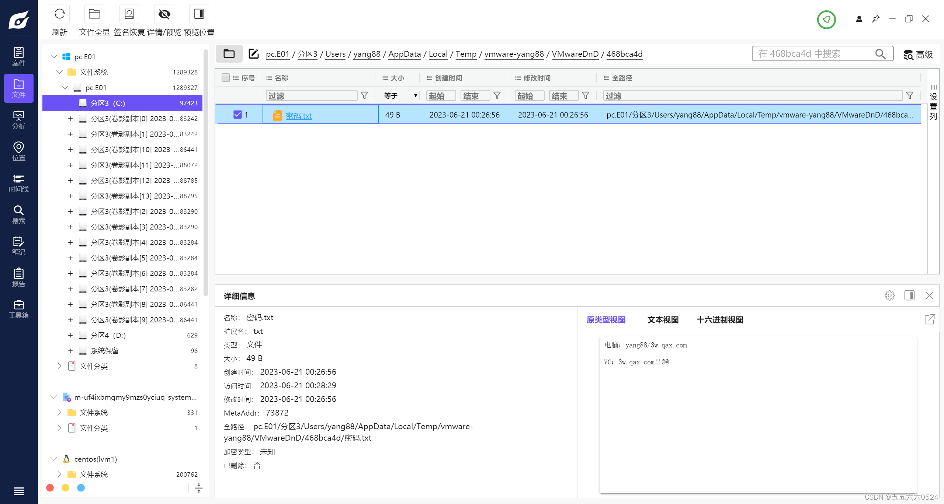Toggle the detail panel layout icon
This screenshot has width=944, height=504.
[909, 295]
